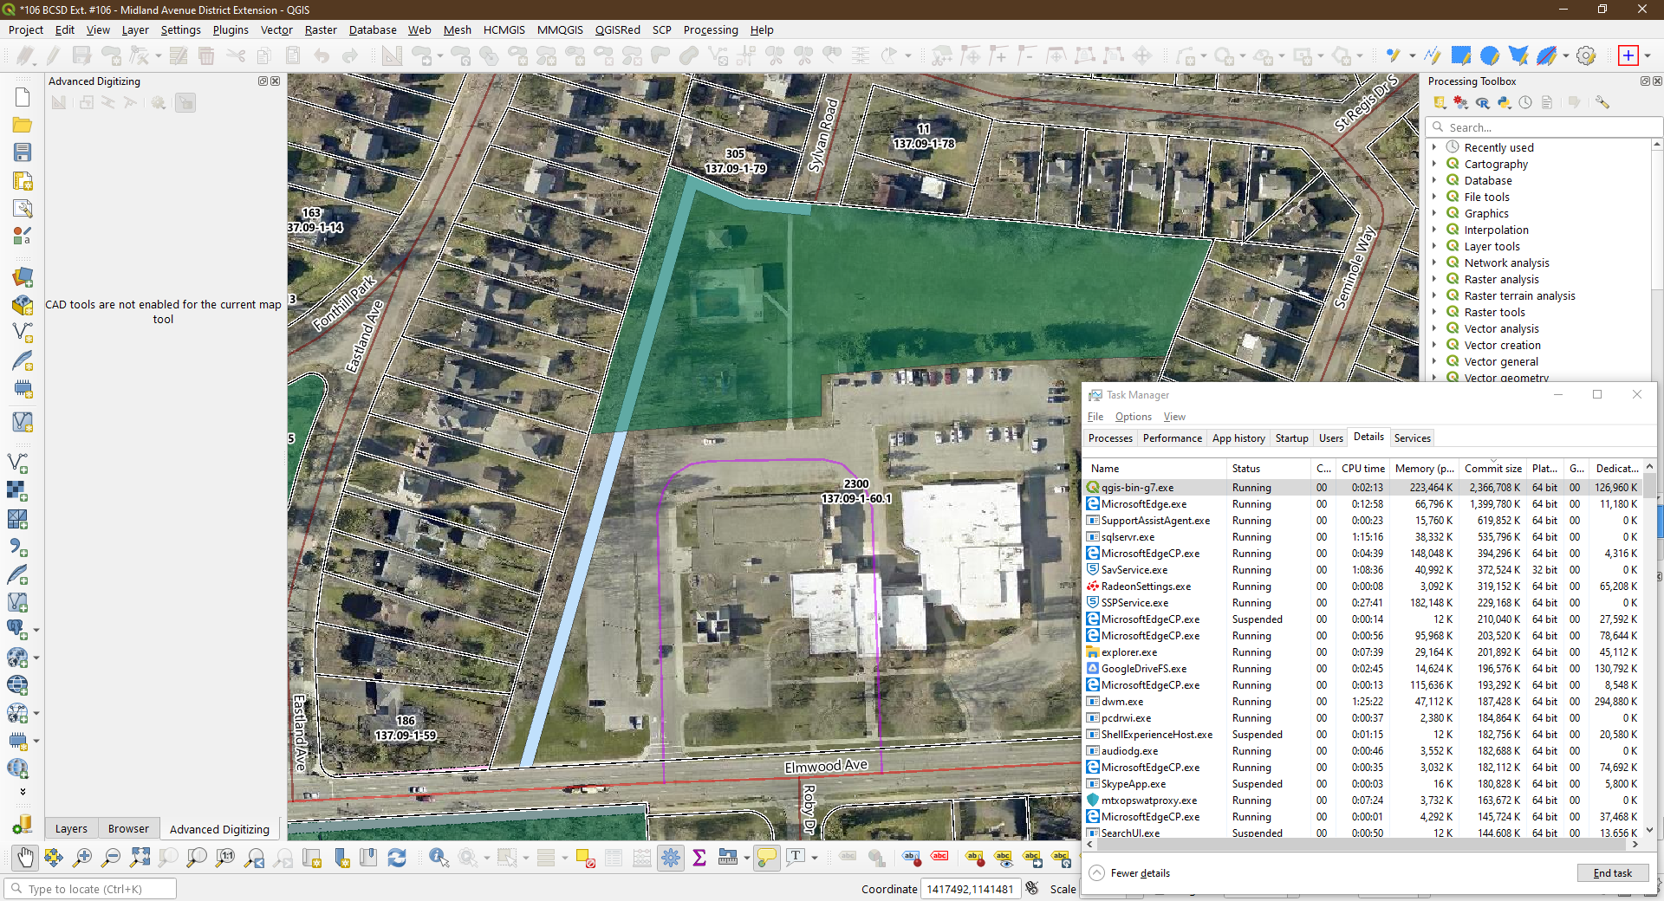The image size is (1664, 901).
Task: Select the Pan Map tool
Action: point(25,858)
